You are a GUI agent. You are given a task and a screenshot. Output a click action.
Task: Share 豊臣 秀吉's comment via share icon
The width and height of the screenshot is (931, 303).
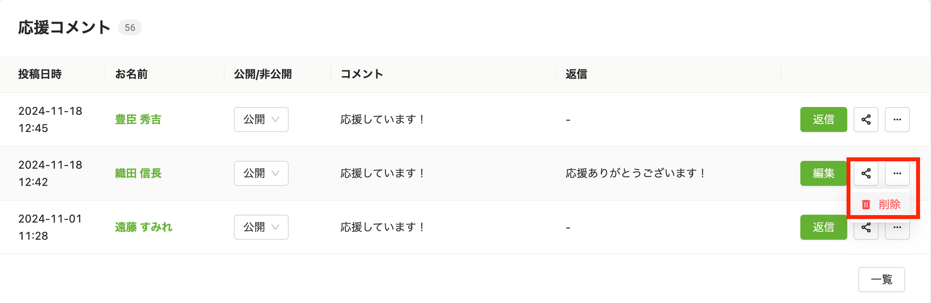pyautogui.click(x=866, y=119)
